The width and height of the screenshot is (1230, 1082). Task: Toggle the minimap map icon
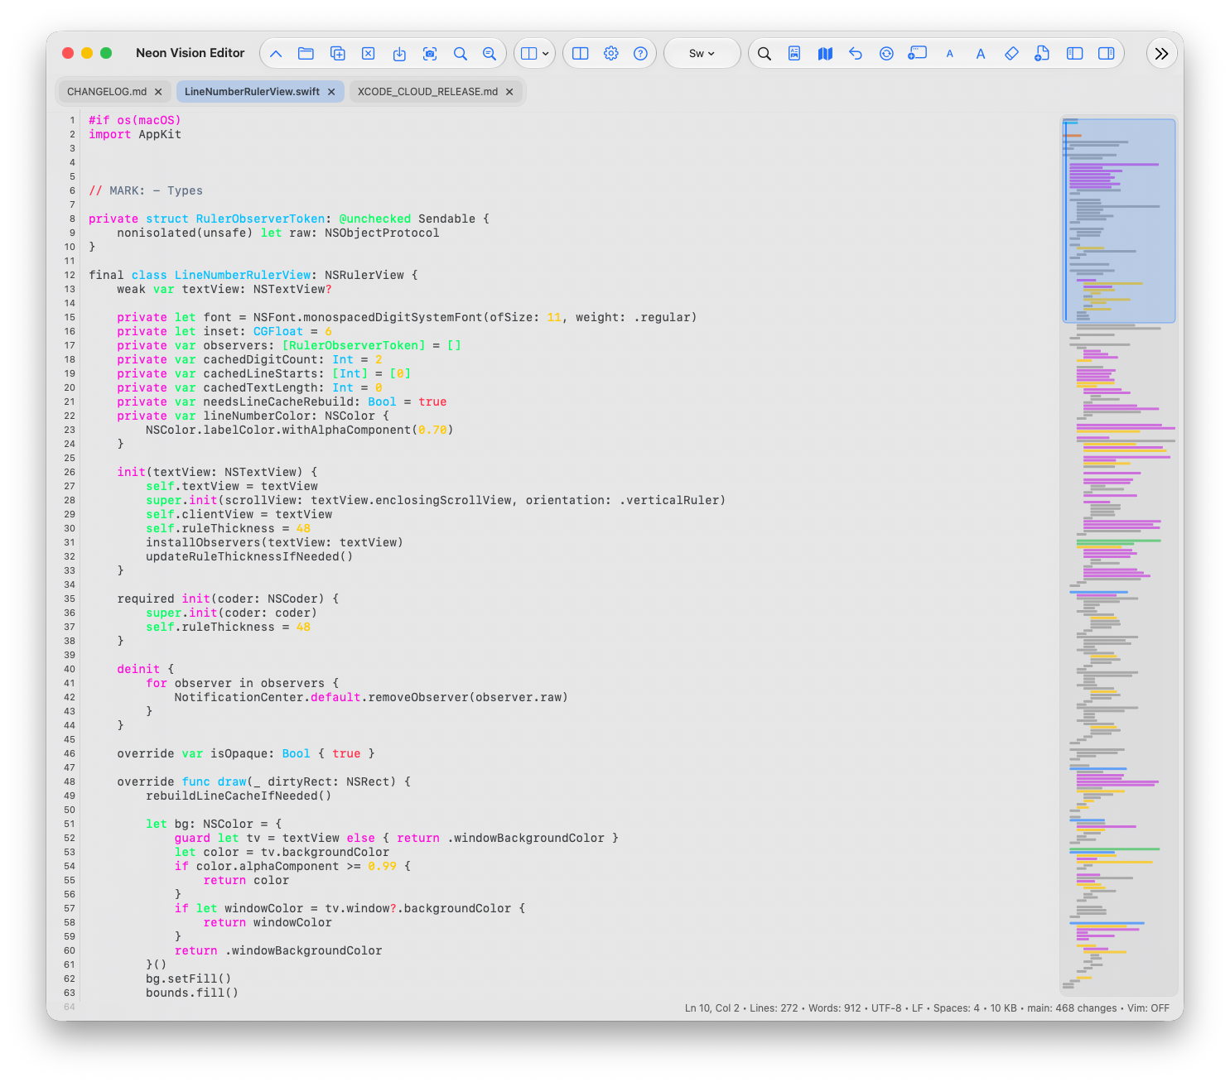[825, 54]
